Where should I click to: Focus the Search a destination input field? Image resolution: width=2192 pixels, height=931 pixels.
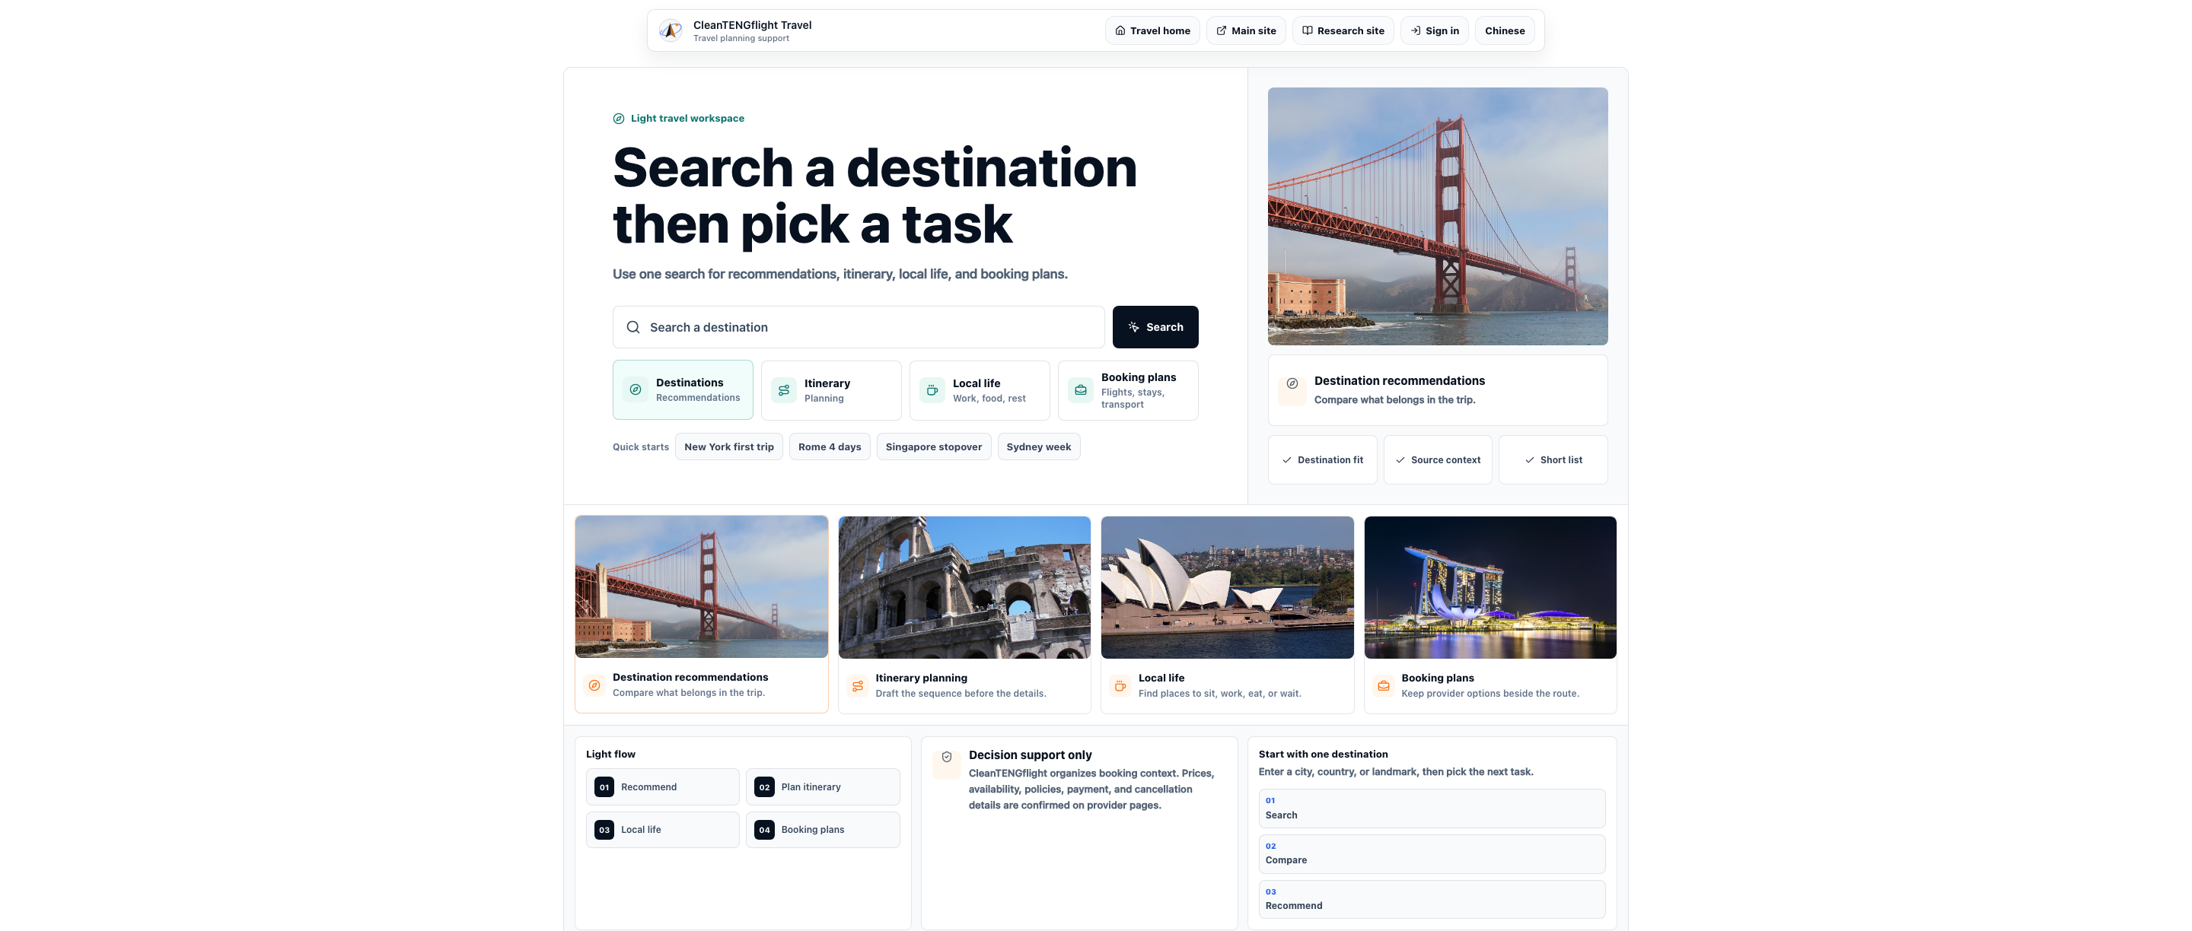(859, 327)
